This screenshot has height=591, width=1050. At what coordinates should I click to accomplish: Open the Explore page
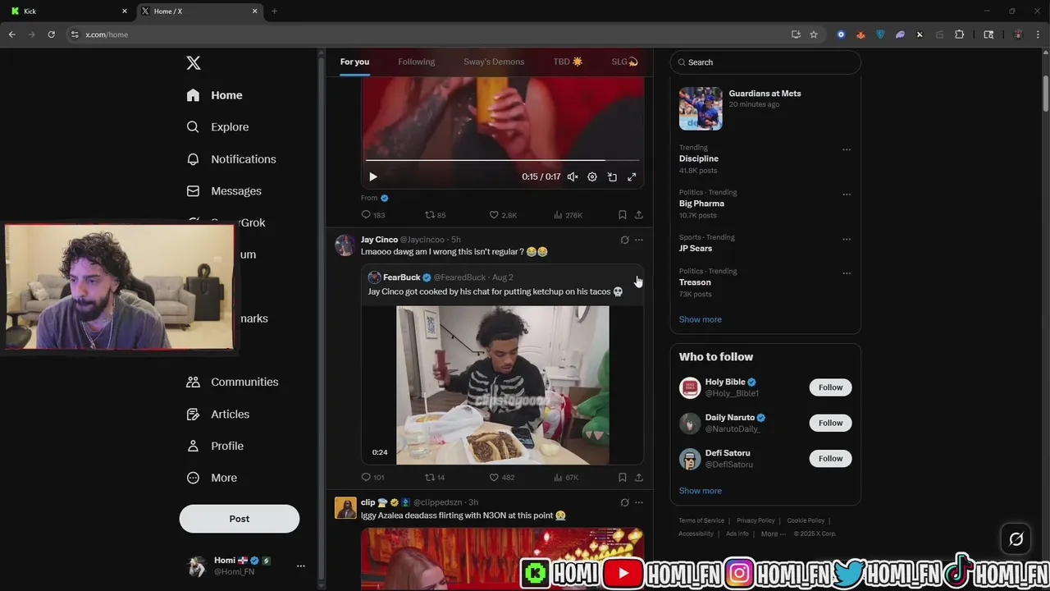217,127
